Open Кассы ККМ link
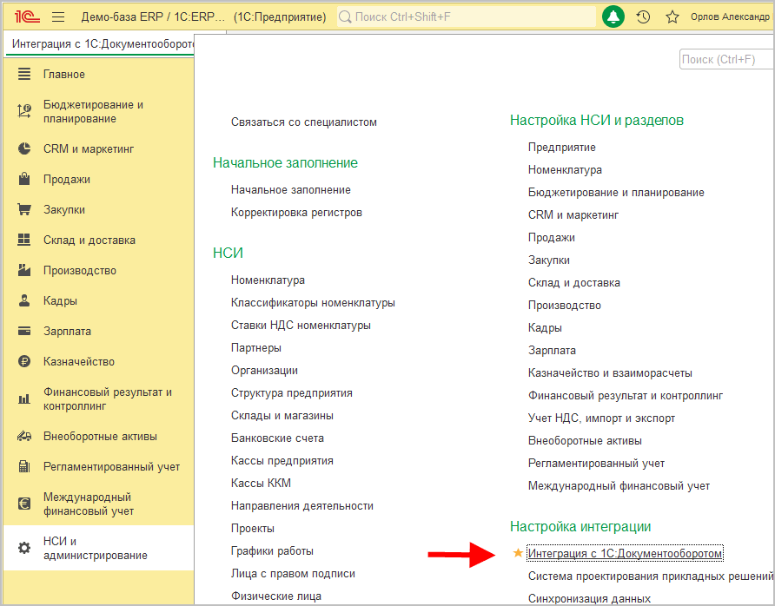775x606 pixels. point(261,483)
